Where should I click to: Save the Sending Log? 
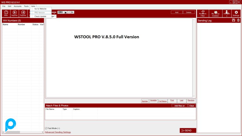233,20
